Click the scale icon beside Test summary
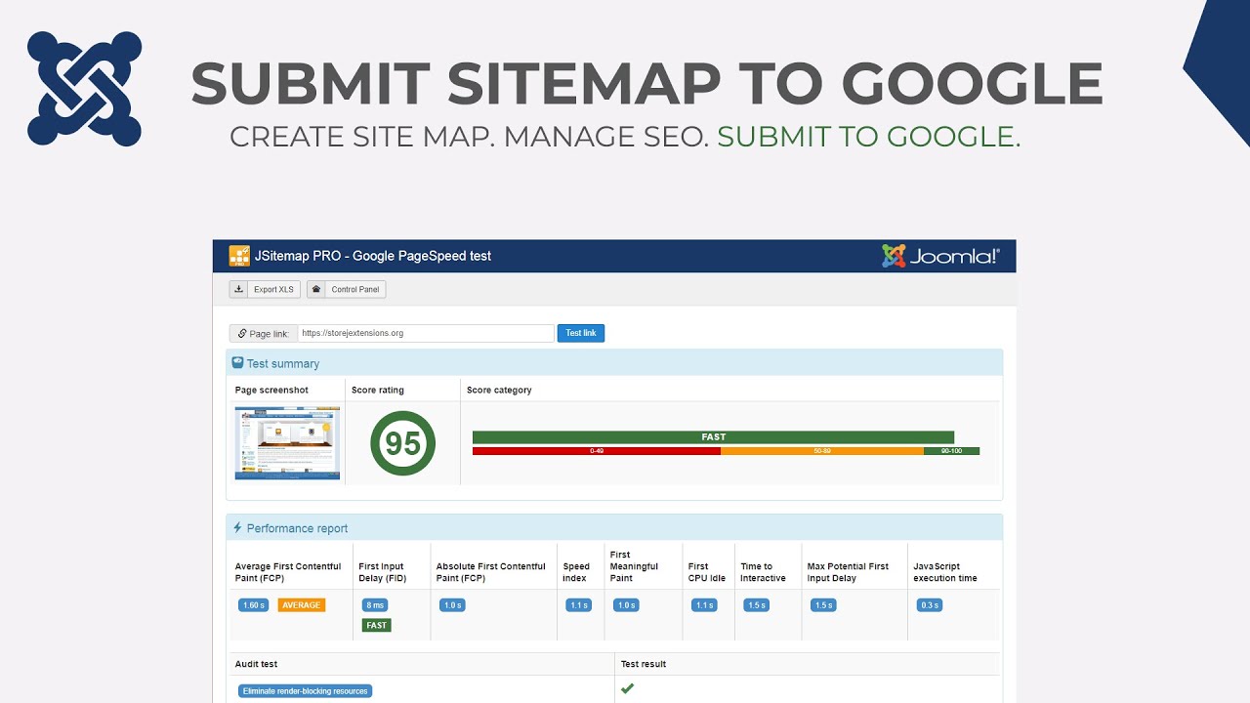The width and height of the screenshot is (1250, 703). click(237, 363)
